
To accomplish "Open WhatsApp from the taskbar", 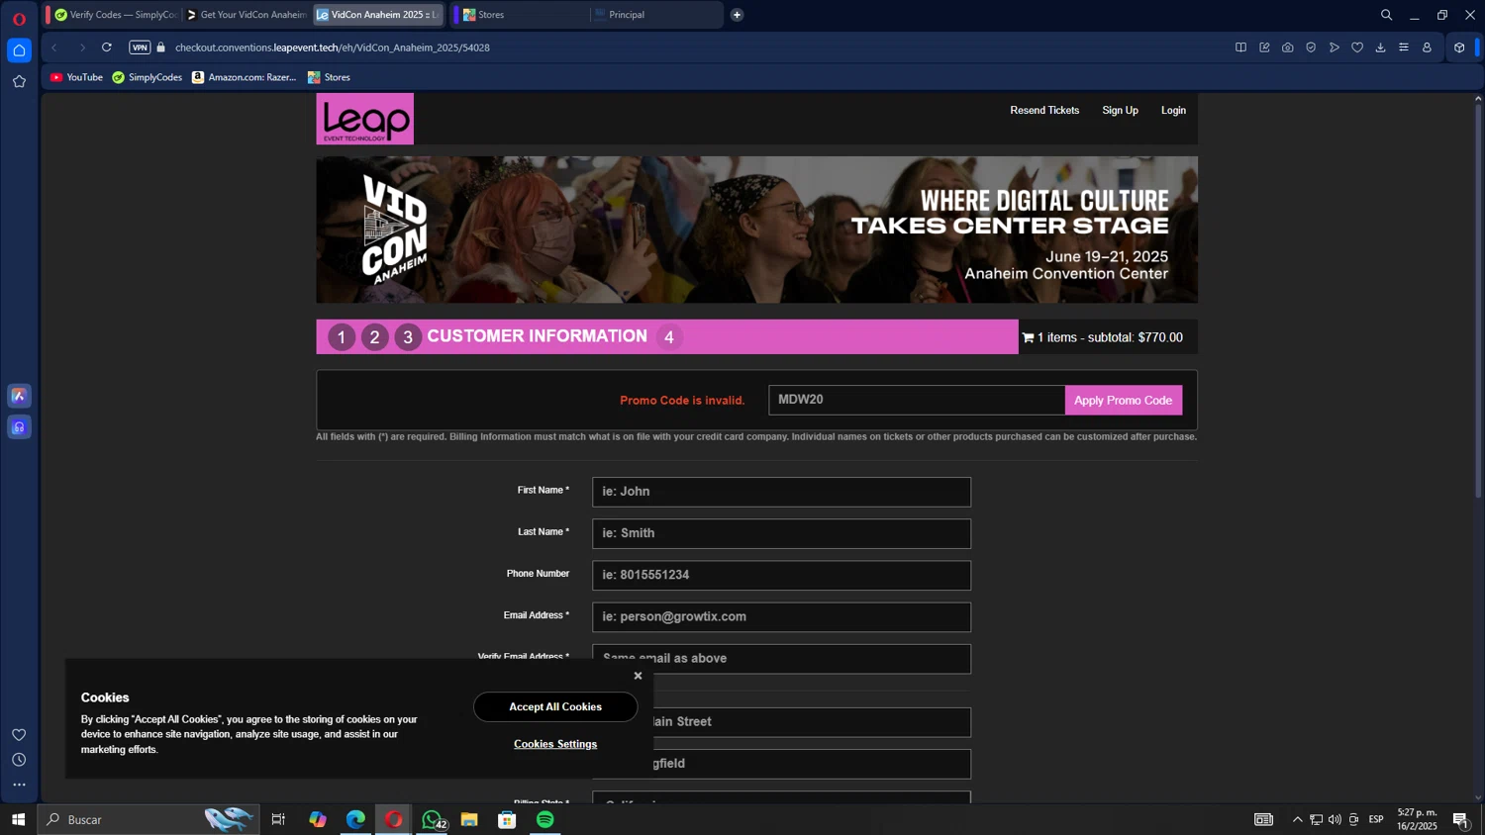I will (x=432, y=819).
